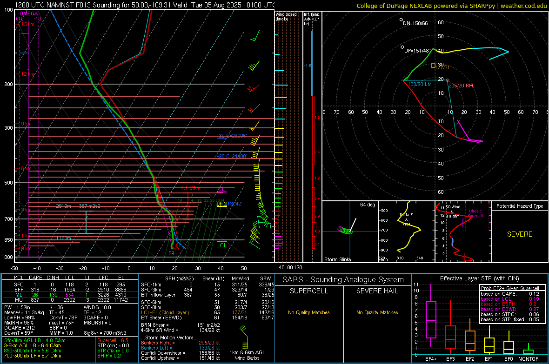Click the 7.1 C/km lapse rate label
This screenshot has height=364, width=549.
tap(190, 188)
